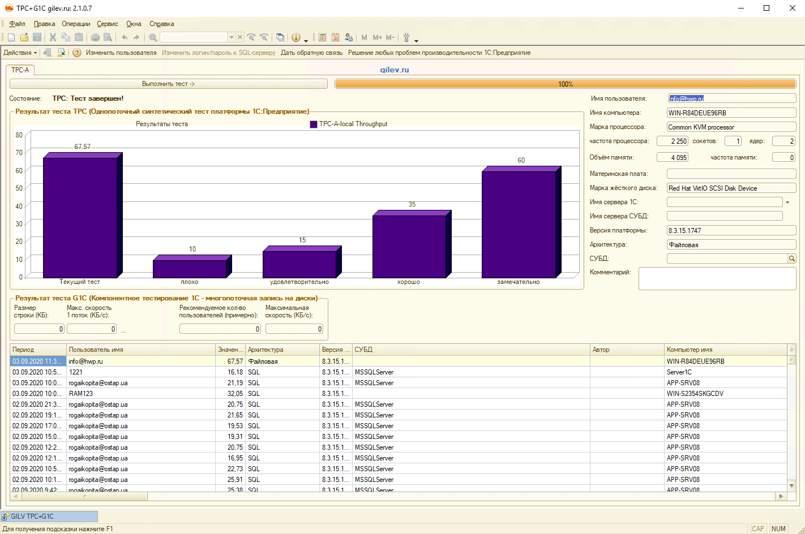Open the calculator icon in toolbar

[x=322, y=37]
